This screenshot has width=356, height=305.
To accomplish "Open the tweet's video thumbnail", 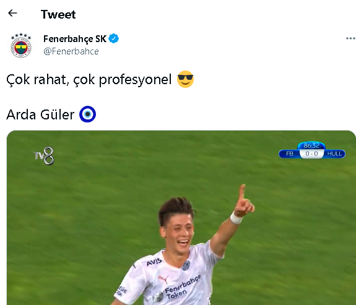I will pyautogui.click(x=181, y=218).
